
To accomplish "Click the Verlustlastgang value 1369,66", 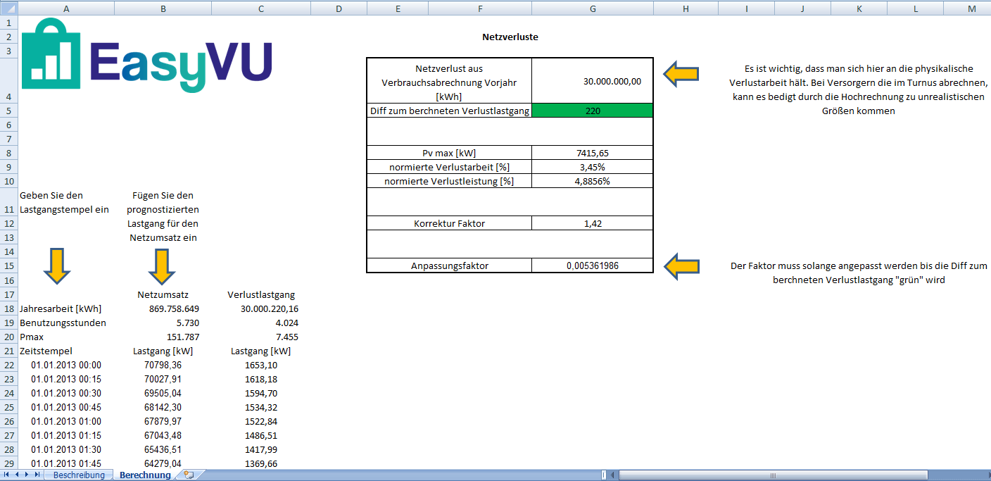I will pos(261,463).
